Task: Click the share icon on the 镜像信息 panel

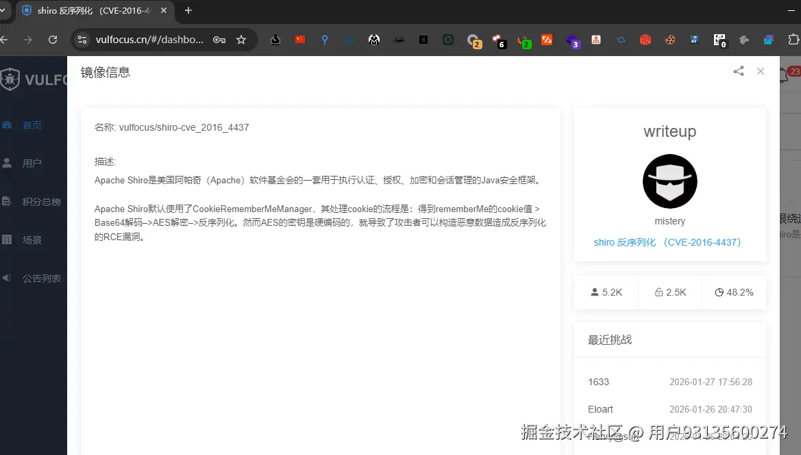Action: click(738, 71)
